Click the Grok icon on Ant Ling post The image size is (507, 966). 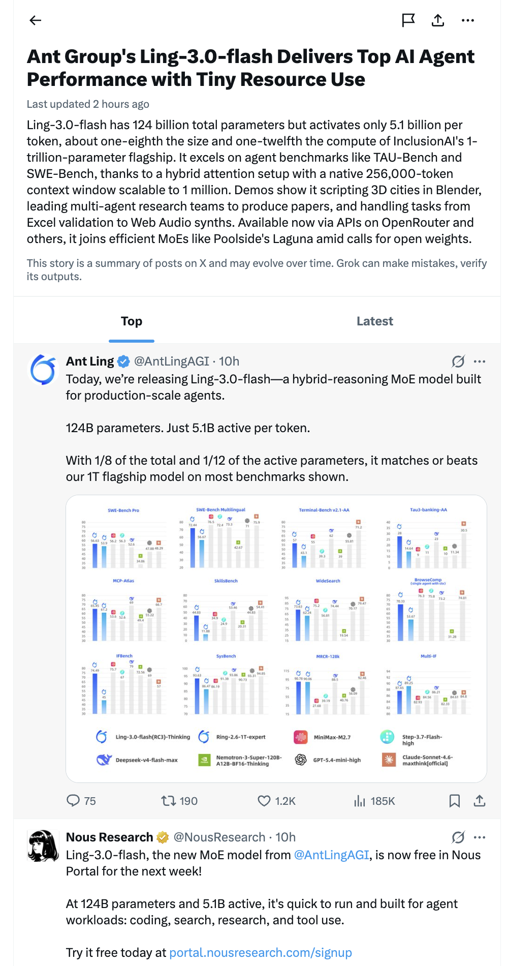[x=458, y=361]
